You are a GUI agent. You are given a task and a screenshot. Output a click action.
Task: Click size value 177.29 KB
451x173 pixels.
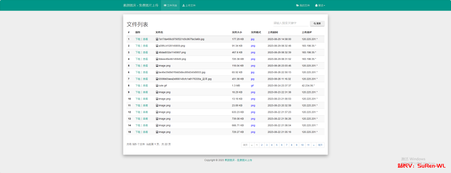pyautogui.click(x=237, y=39)
